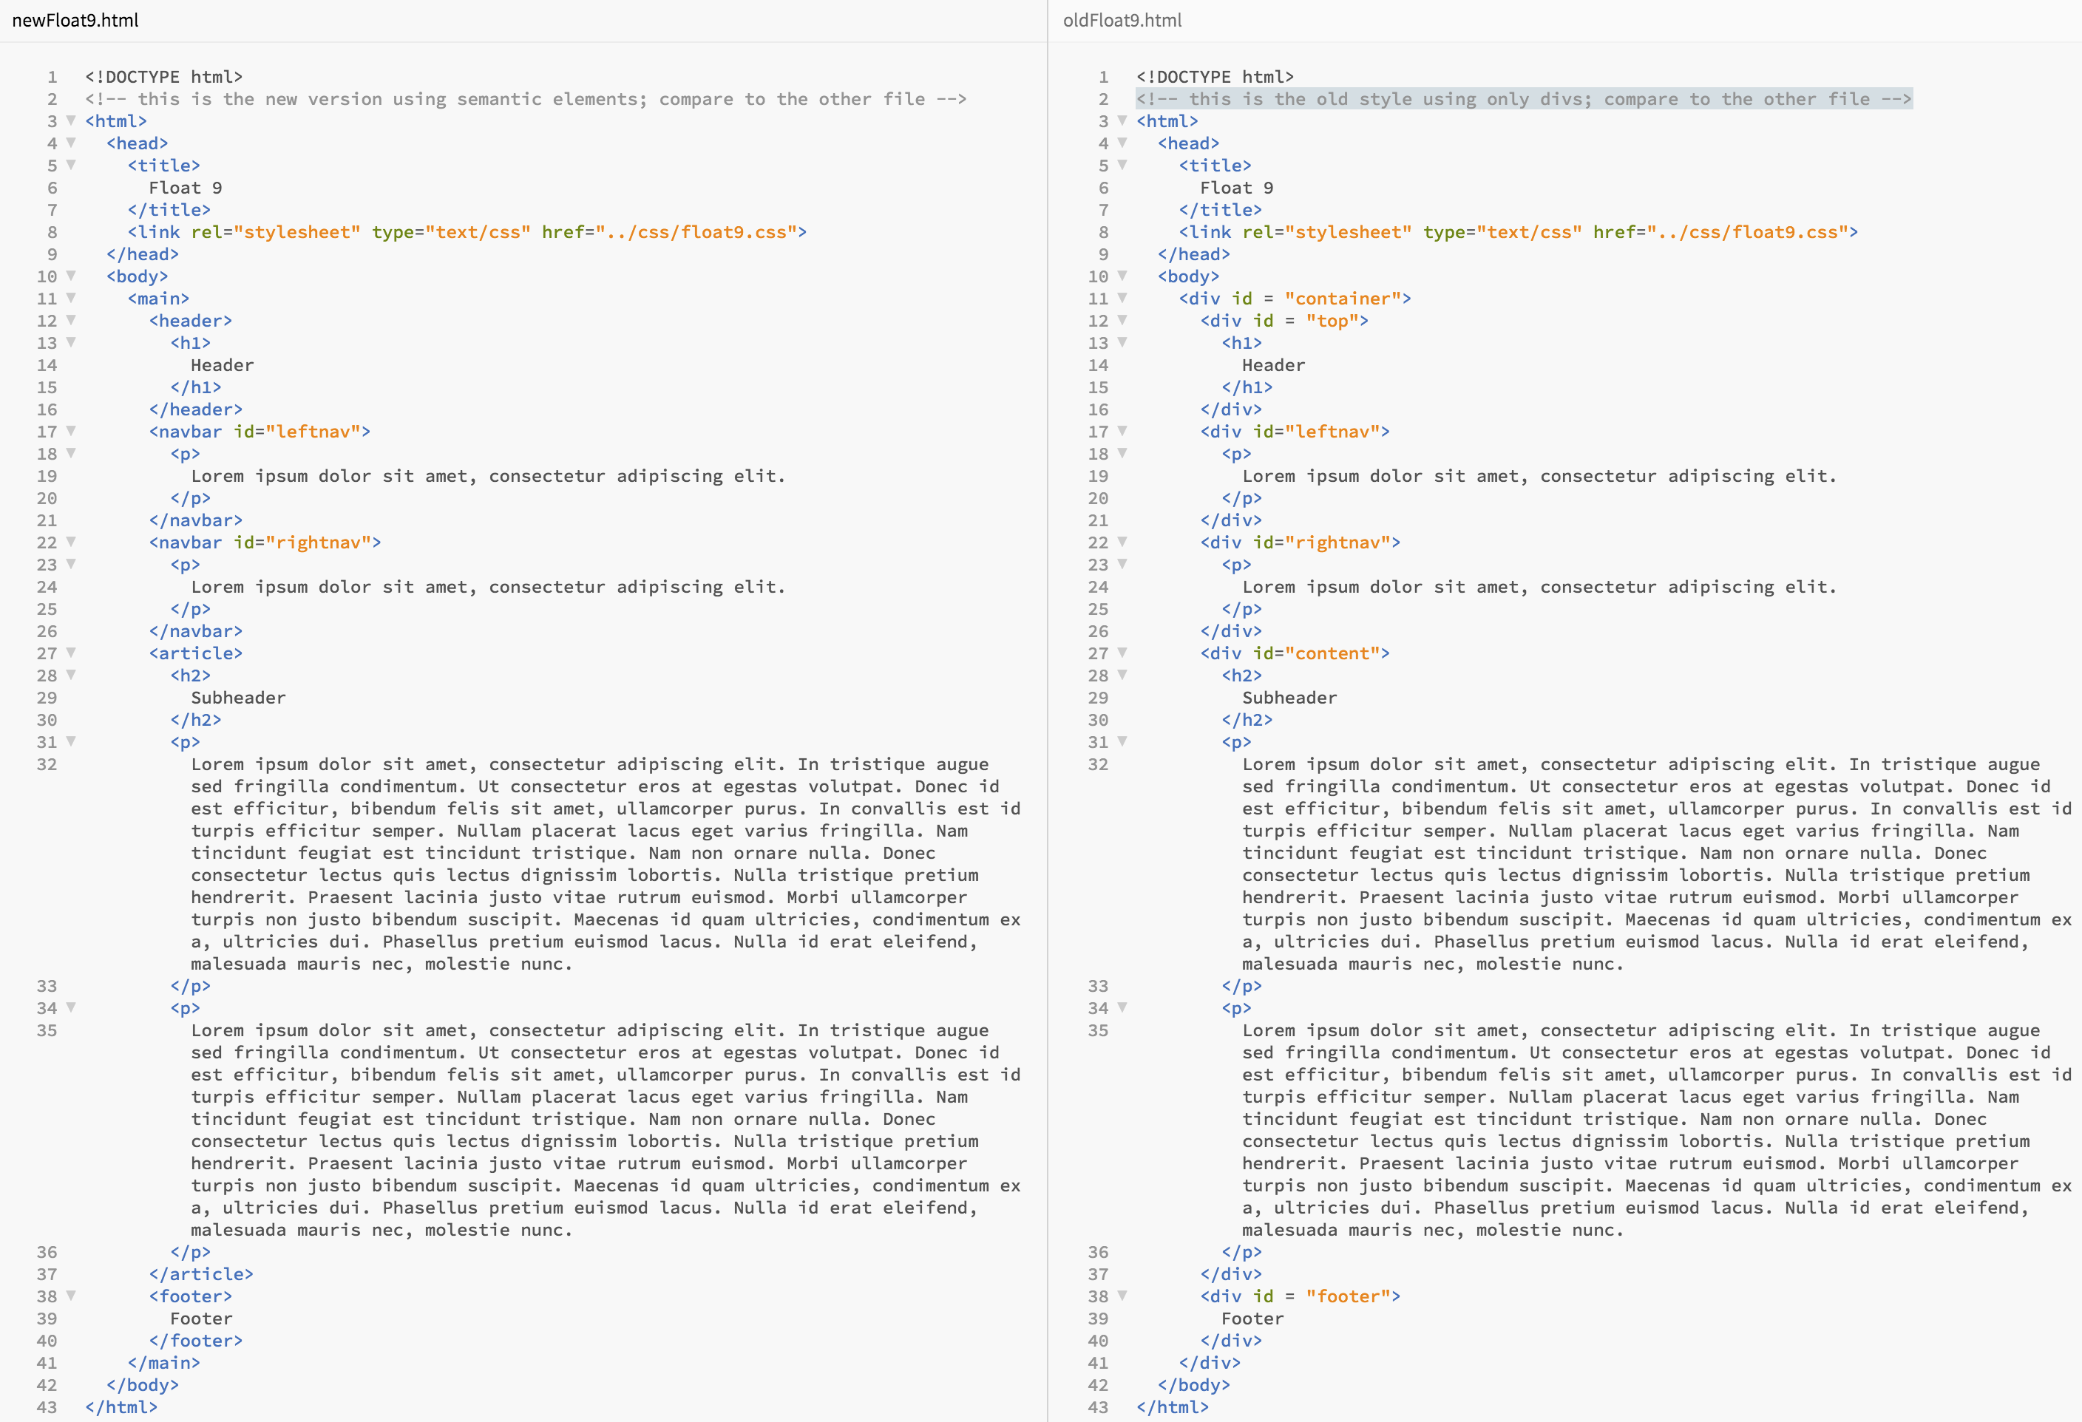
Task: Click the highlighted old style comment line
Action: click(x=1524, y=98)
